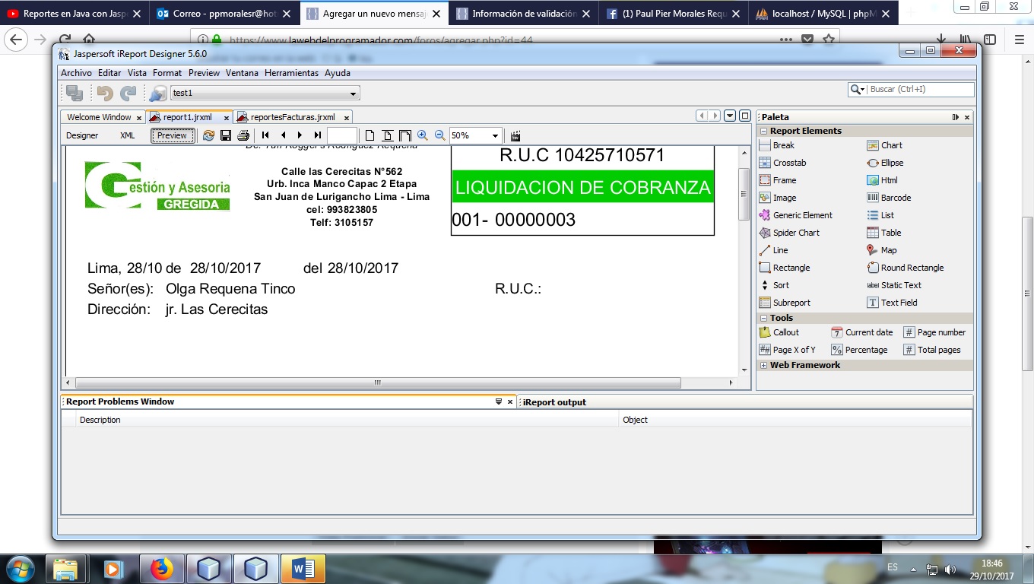Go to the first preview page
This screenshot has height=584, width=1034.
click(265, 135)
